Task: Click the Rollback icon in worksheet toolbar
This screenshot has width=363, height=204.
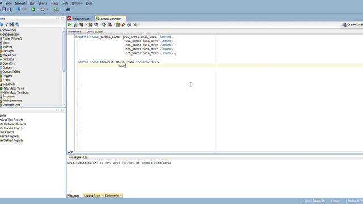Action: pyautogui.click(x=109, y=24)
